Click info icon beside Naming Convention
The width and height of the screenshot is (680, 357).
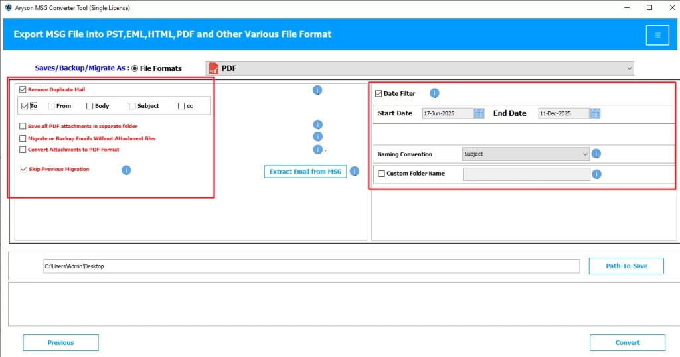point(596,154)
